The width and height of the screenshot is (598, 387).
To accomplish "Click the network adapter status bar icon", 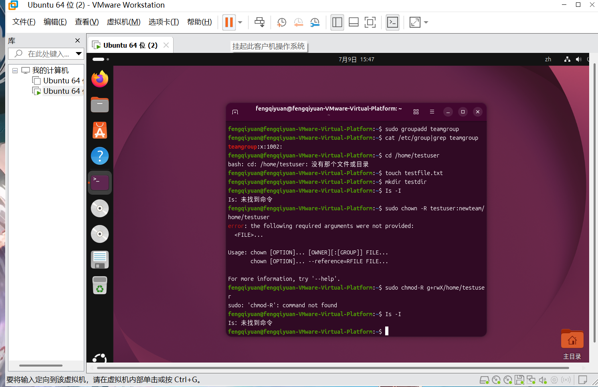I will point(531,380).
